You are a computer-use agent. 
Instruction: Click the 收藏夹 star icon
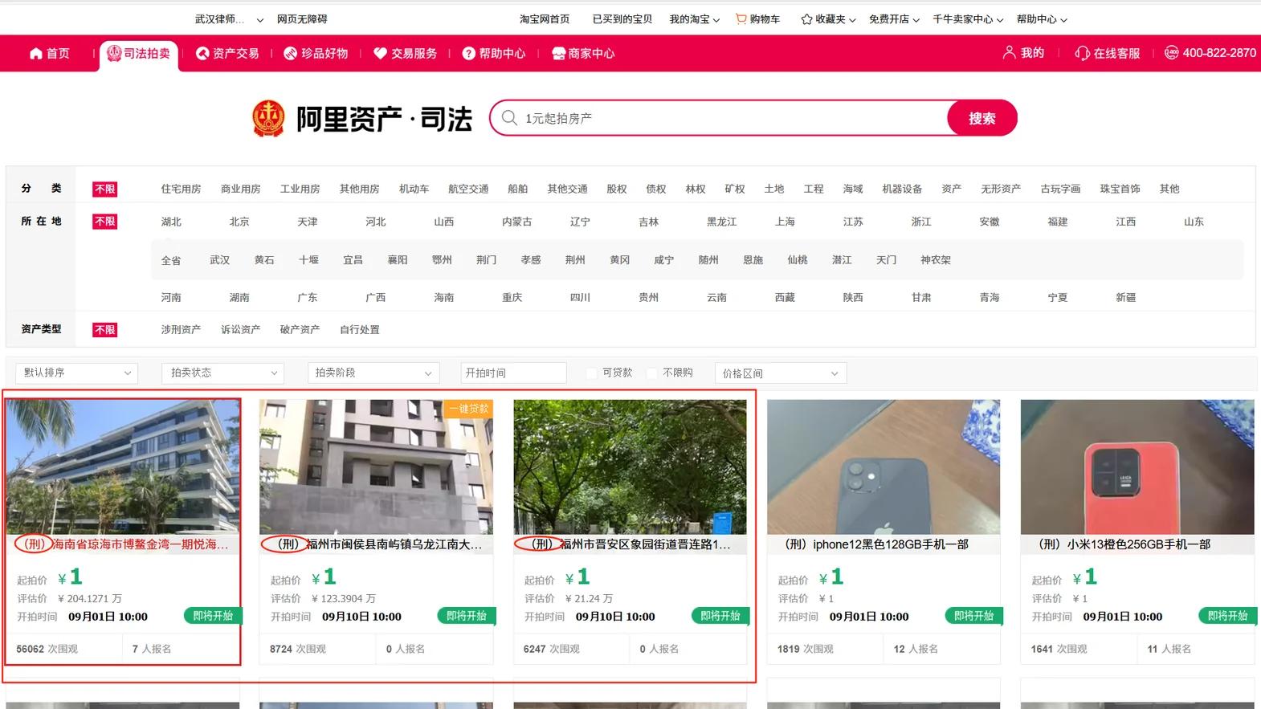click(806, 19)
